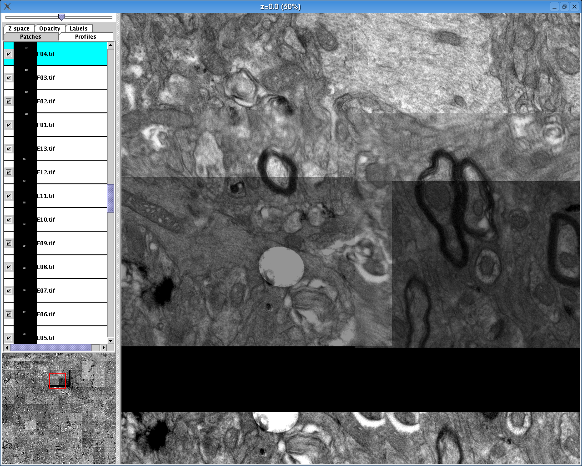Maximize the display window
Screen dimensions: 582x466
[564, 6]
